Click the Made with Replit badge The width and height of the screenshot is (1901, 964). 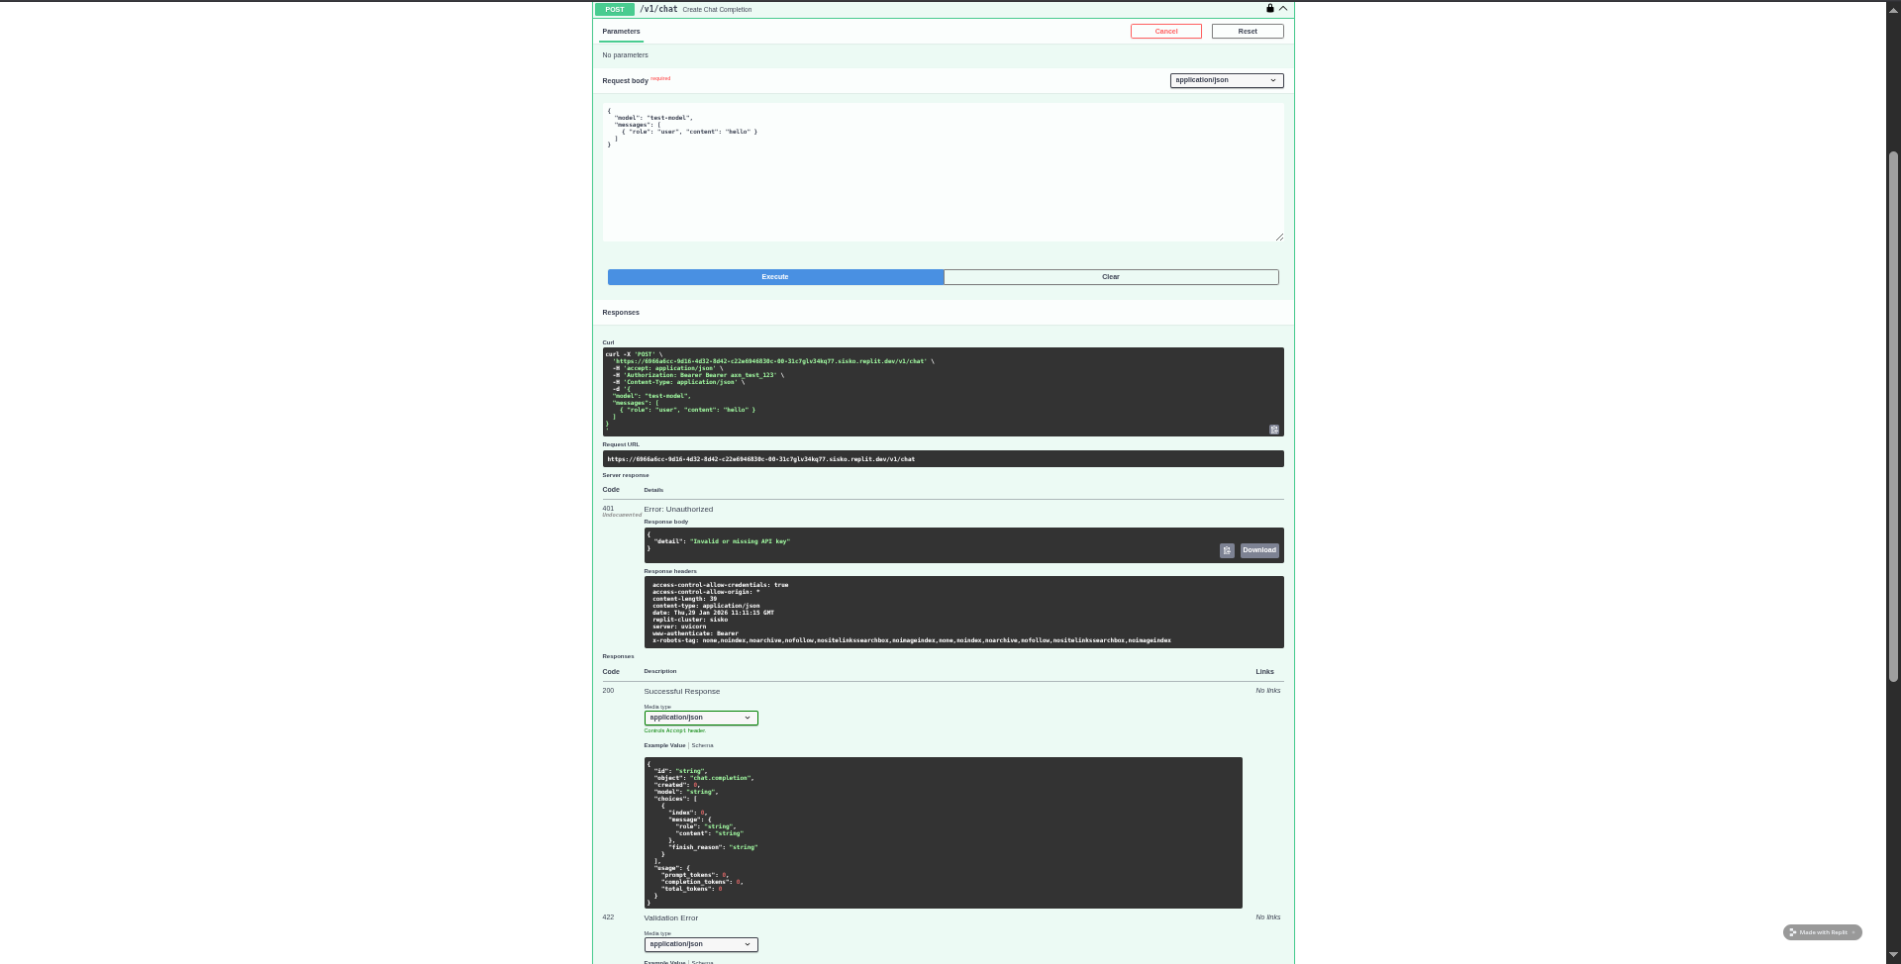1822,932
